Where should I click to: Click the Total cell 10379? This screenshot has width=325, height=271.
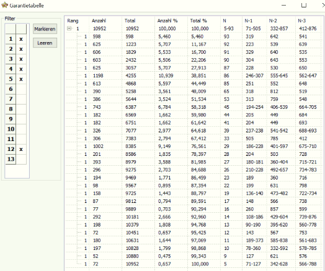tap(132, 225)
